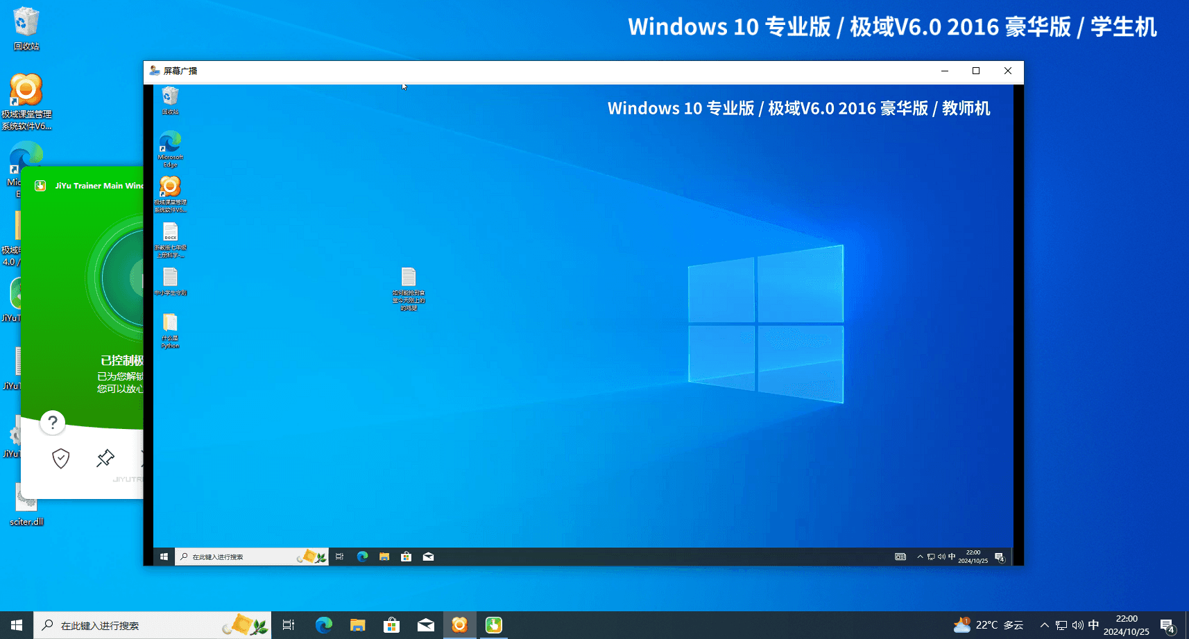1189x639 pixels.
Task: Open the student machine Start menu
Action: (x=17, y=625)
